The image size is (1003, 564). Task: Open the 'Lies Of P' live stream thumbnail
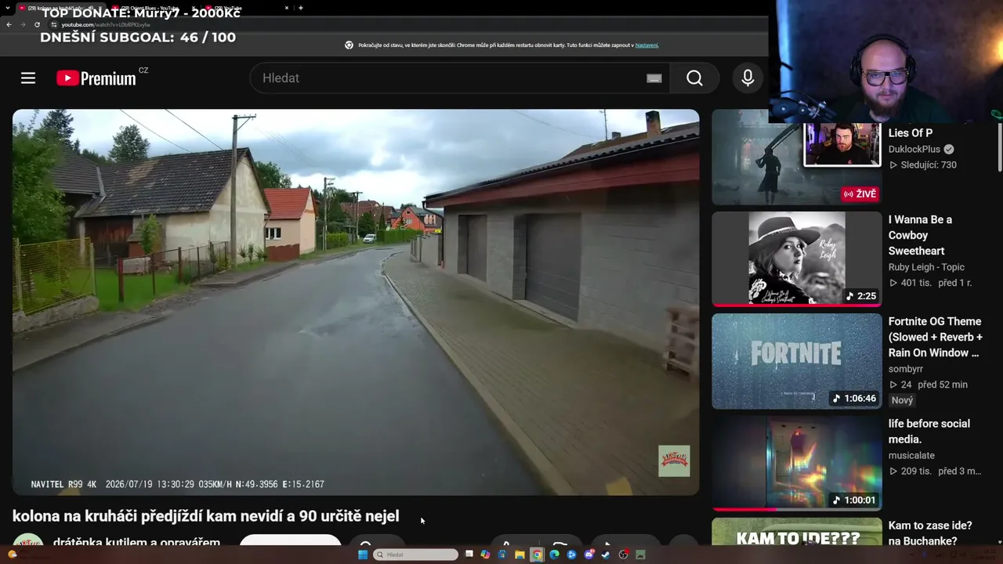point(796,157)
